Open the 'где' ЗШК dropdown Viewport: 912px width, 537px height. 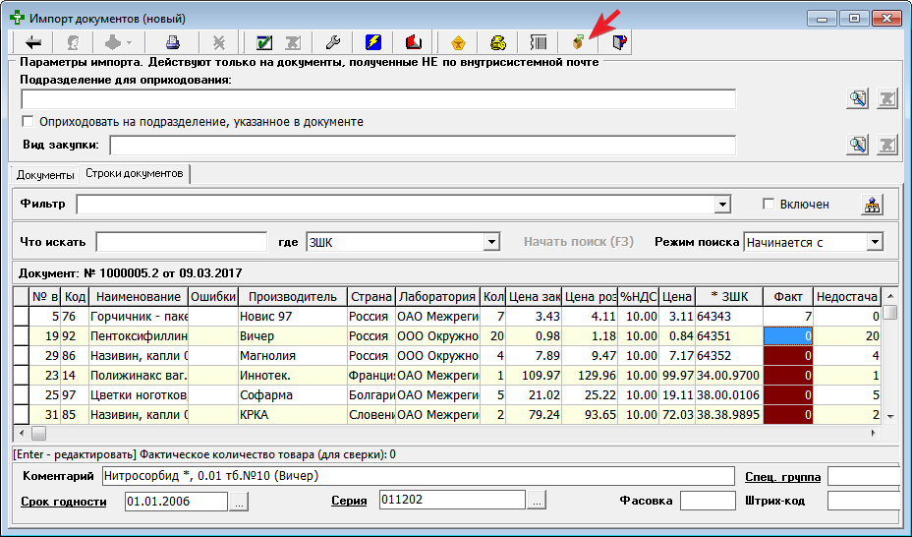click(x=492, y=242)
